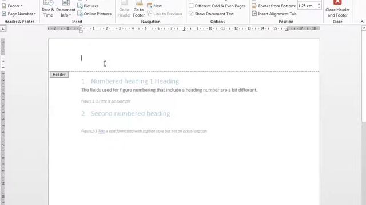Click Go to Footer

[138, 9]
